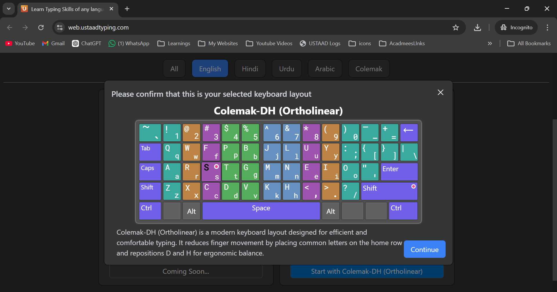The image size is (557, 292).
Task: Open the YouTube bookmark
Action: [20, 43]
